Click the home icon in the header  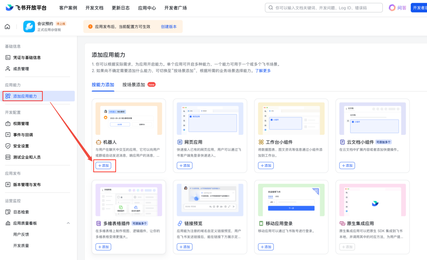[x=7, y=27]
